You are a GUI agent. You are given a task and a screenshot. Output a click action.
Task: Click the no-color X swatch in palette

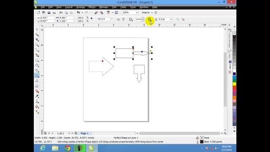point(234,33)
